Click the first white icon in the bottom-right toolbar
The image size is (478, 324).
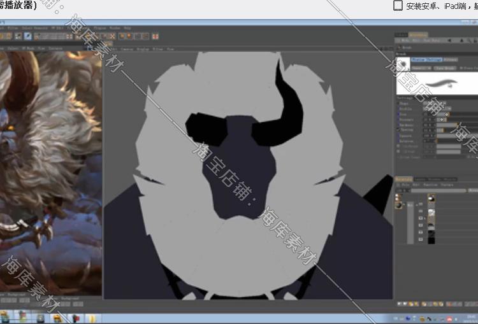point(400,304)
